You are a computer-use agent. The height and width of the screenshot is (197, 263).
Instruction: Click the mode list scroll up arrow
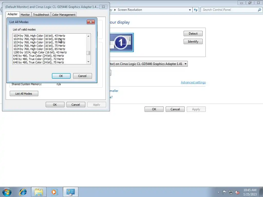88,36
